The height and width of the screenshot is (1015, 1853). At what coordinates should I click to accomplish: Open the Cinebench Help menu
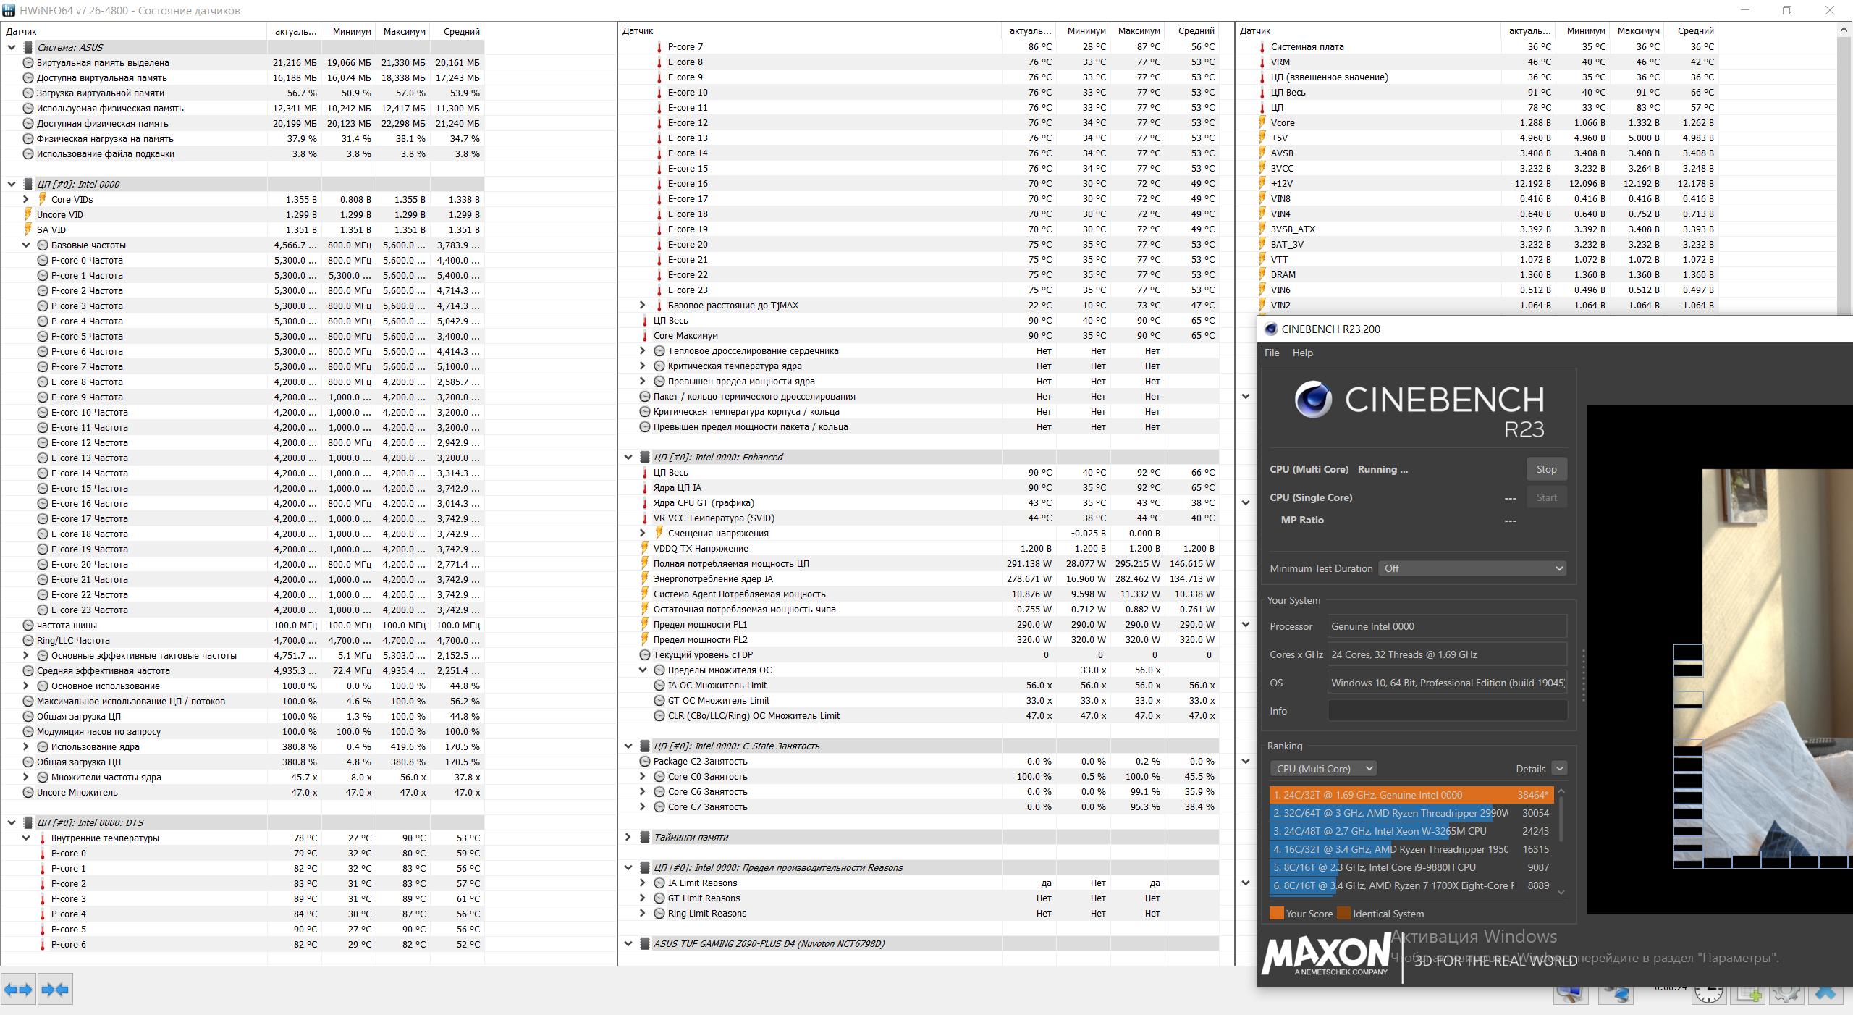[1302, 353]
